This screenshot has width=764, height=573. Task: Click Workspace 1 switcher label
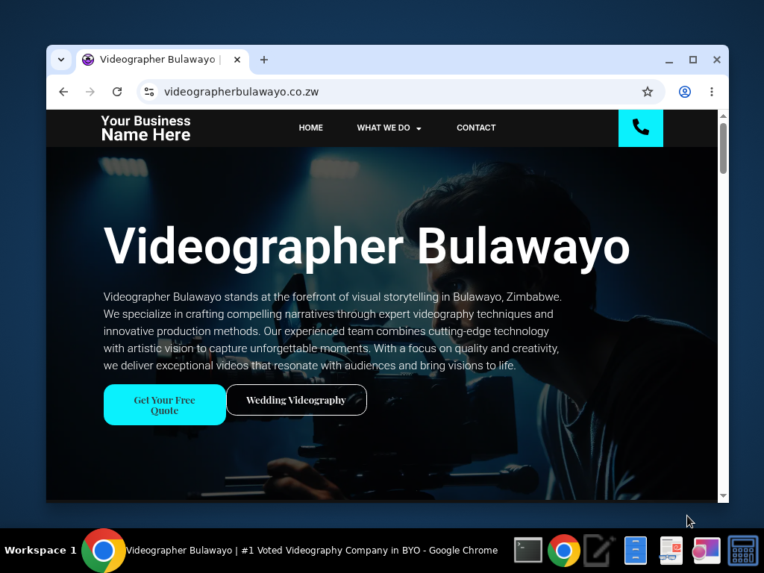(x=40, y=551)
